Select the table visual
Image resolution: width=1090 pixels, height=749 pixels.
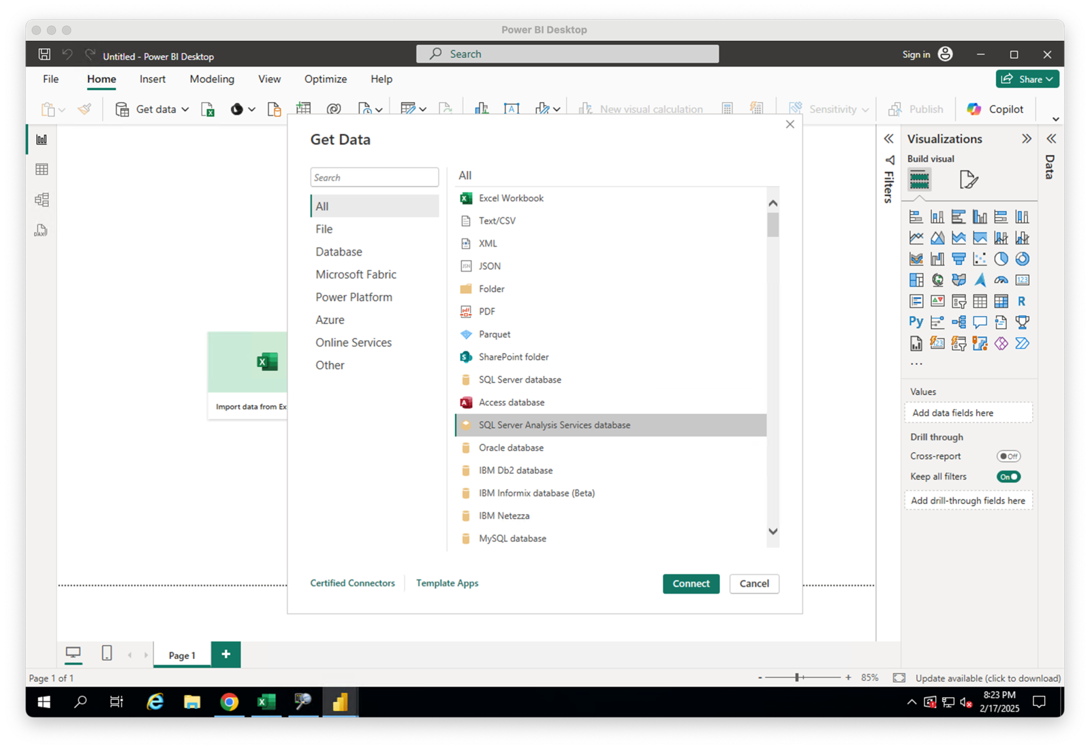[980, 301]
